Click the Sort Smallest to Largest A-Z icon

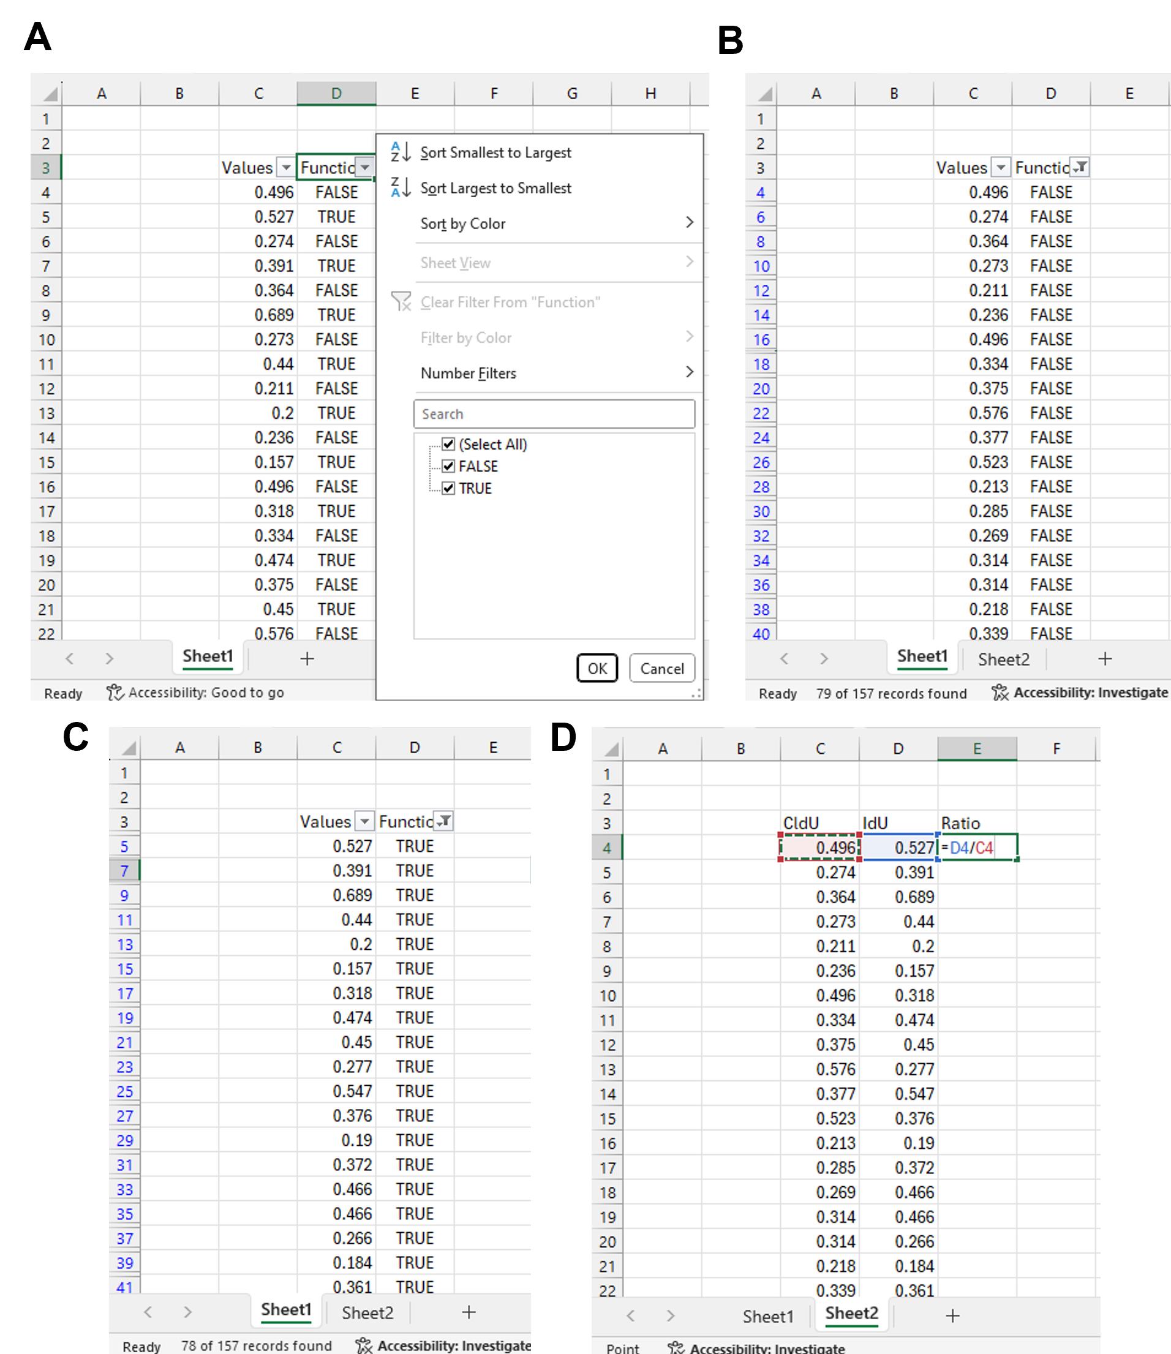coord(400,152)
